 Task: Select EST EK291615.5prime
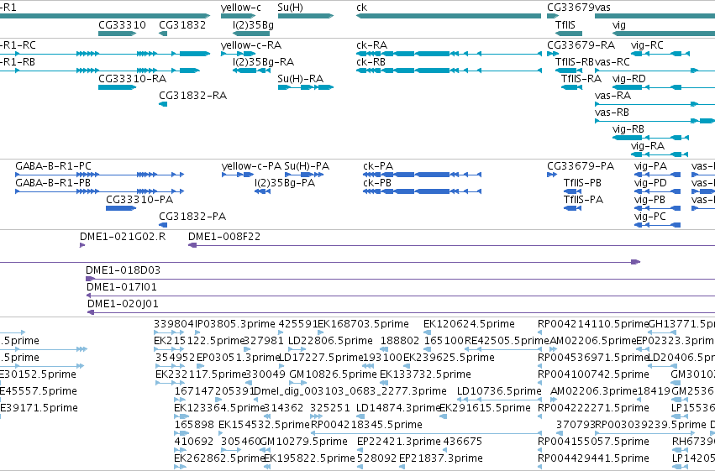[x=485, y=409]
